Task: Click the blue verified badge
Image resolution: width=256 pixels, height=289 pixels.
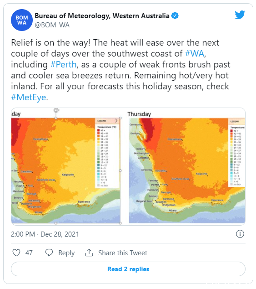Action: click(175, 15)
